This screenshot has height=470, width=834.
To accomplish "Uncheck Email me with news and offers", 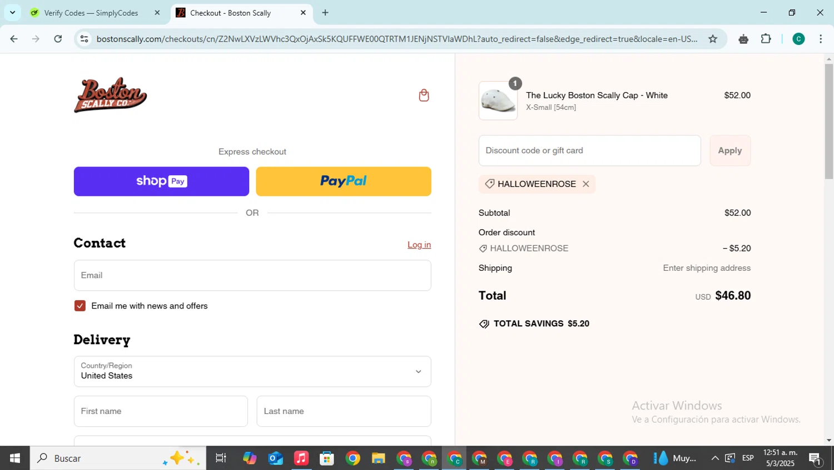I will tap(80, 306).
